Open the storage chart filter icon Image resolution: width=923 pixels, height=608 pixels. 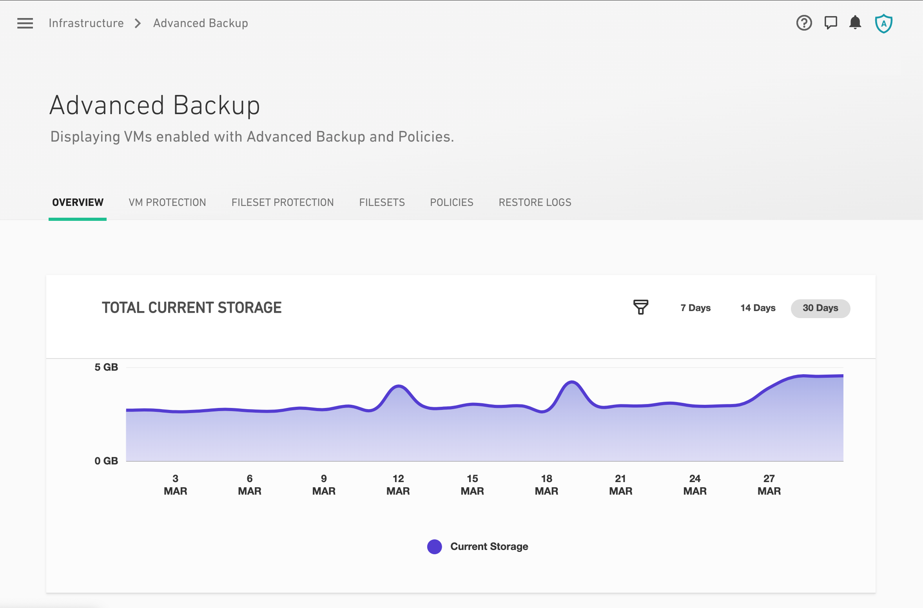point(640,308)
